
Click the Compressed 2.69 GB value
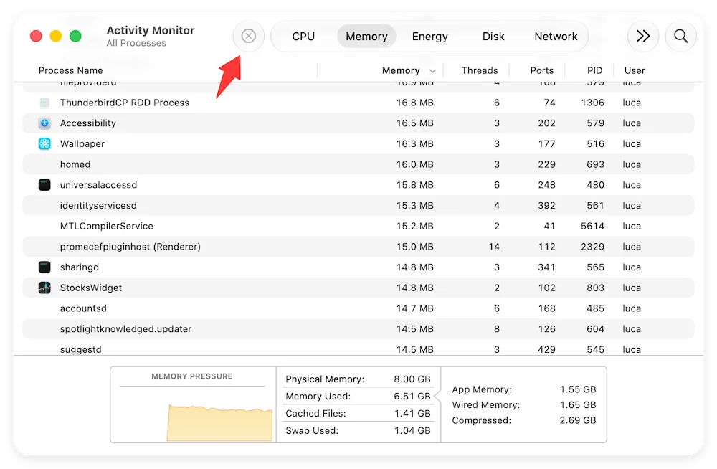577,420
